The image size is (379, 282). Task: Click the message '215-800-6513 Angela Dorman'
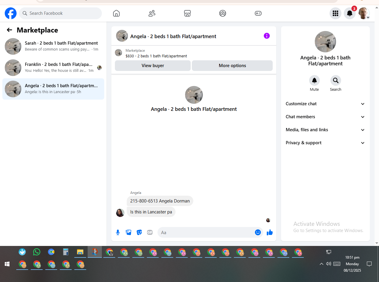click(160, 201)
